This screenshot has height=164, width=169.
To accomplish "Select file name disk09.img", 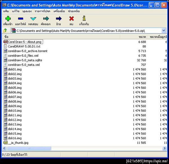I will coord(15,106).
